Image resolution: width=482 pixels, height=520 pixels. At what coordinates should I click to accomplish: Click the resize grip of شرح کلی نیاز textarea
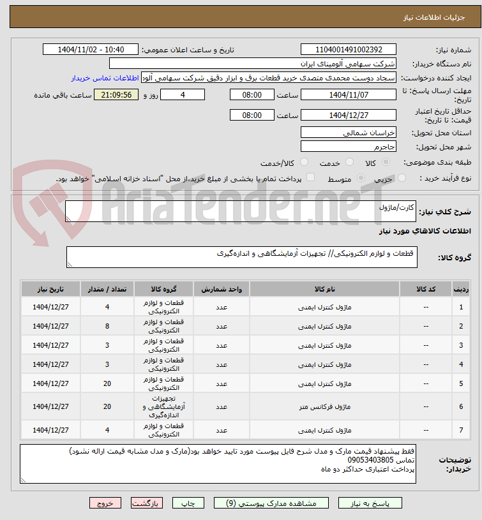[x=68, y=219]
